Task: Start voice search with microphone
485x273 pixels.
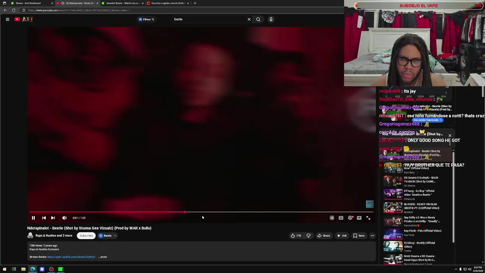Action: (x=271, y=19)
